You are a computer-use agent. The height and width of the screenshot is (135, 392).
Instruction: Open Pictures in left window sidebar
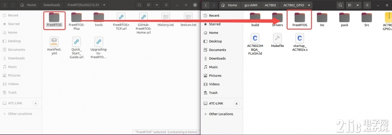pos(21,75)
